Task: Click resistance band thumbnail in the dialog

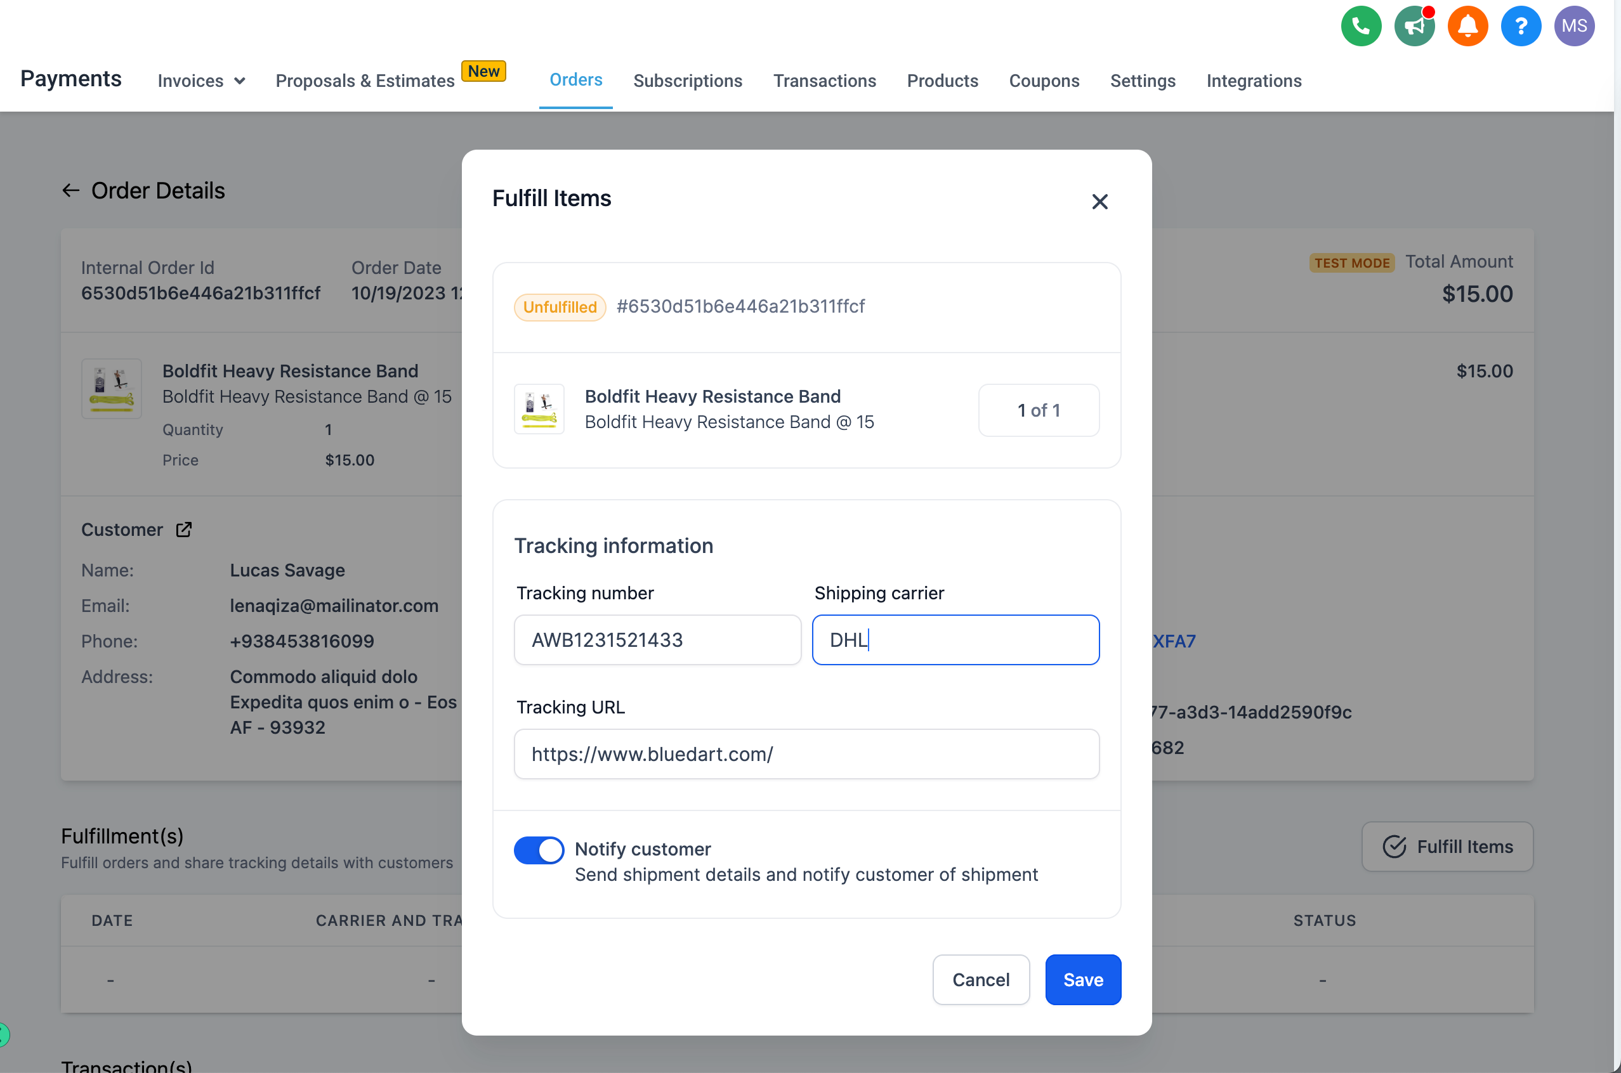Action: click(x=539, y=409)
